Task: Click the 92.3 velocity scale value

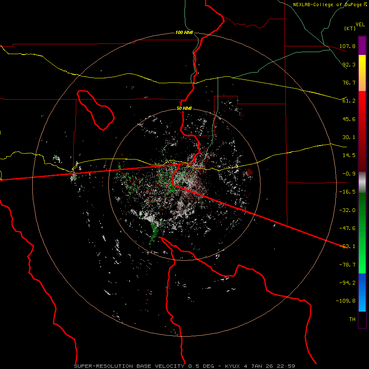Action: click(349, 64)
